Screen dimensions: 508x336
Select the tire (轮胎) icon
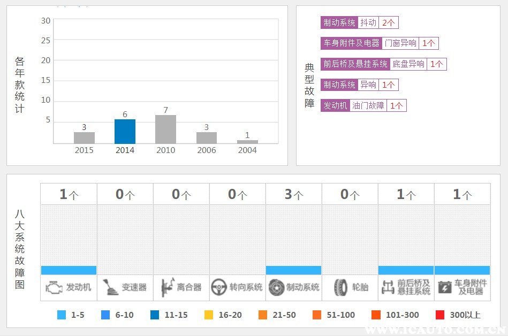pyautogui.click(x=340, y=287)
